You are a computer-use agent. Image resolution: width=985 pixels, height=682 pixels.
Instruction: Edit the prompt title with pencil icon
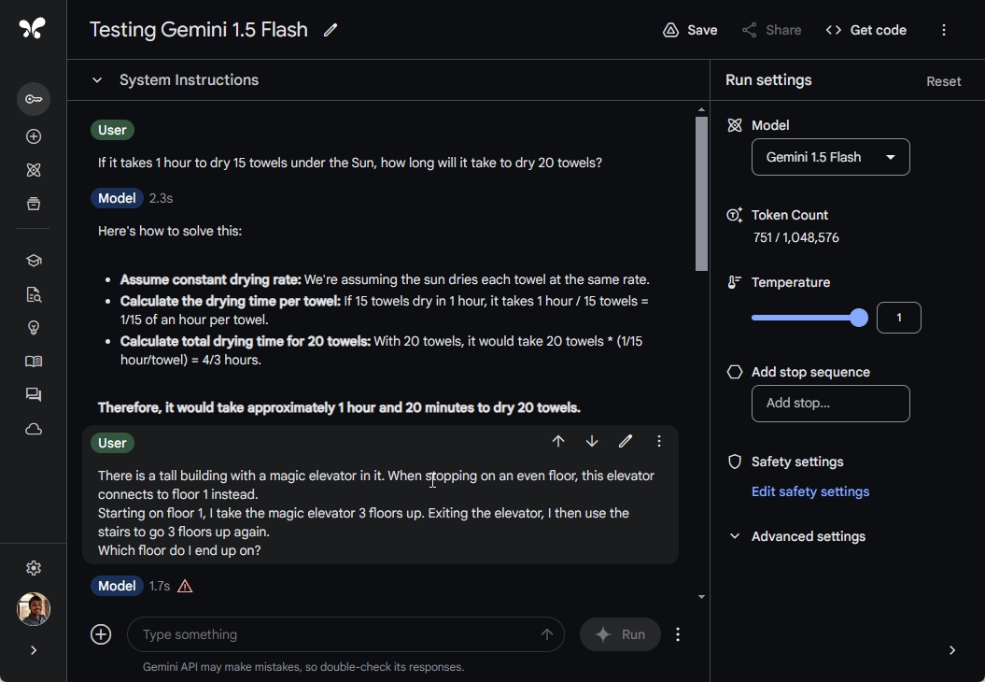331,30
